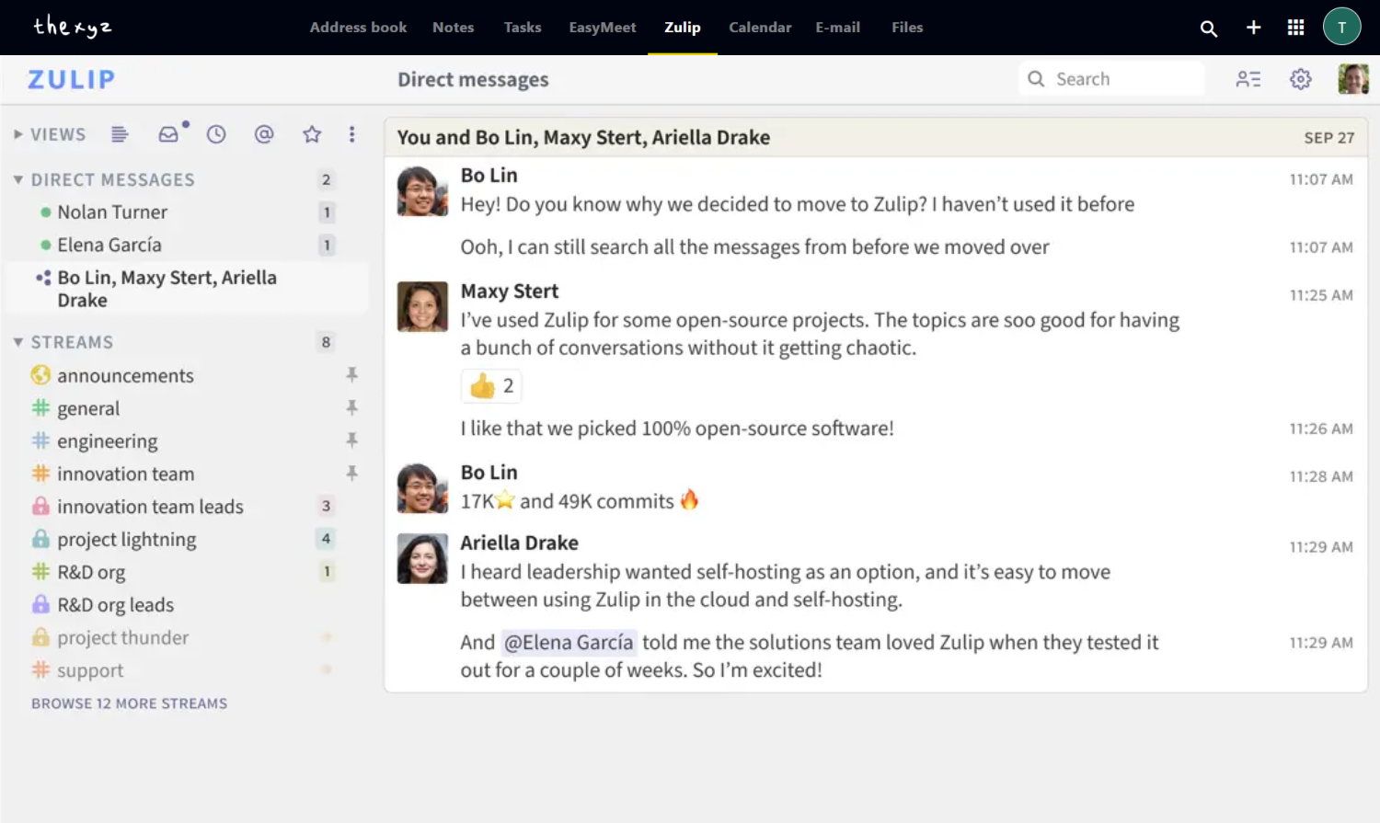This screenshot has width=1380, height=823.
Task: Open the @Elena García mention
Action: 569,642
